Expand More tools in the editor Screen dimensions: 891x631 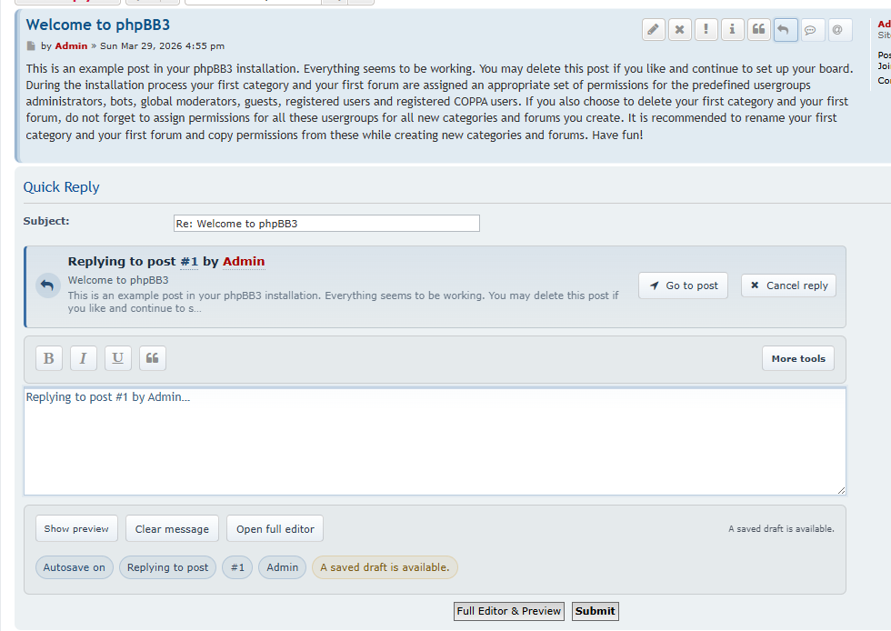(797, 358)
